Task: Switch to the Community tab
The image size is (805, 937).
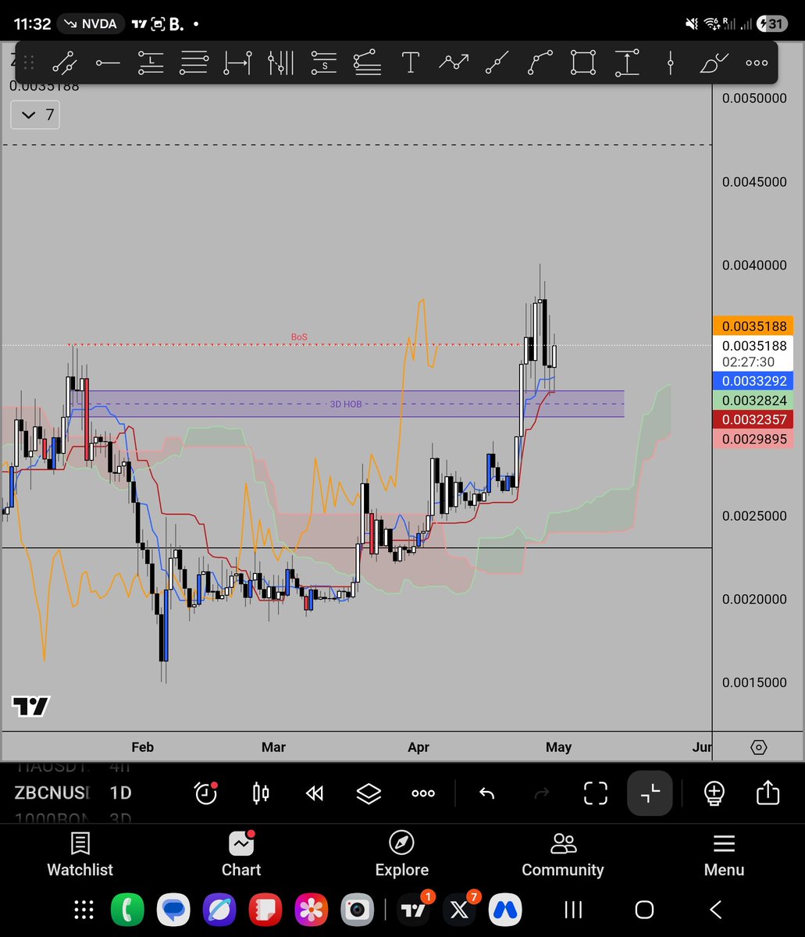Action: tap(563, 855)
